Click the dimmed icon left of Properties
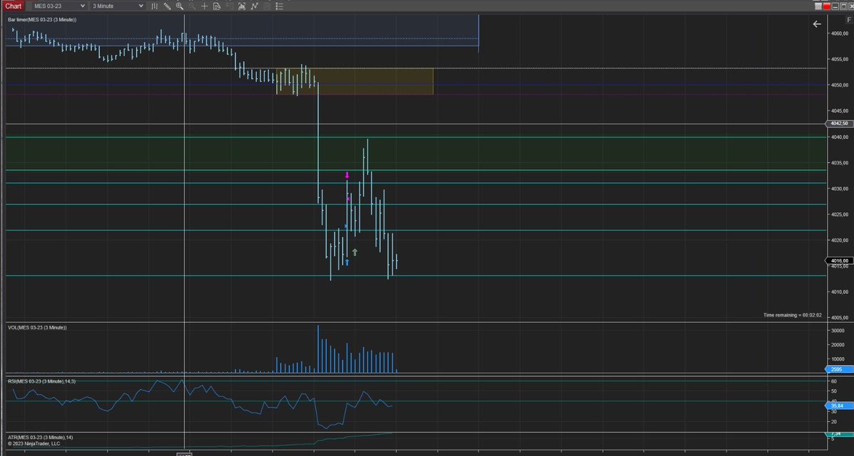Screen dimensions: 854x456 coord(266,6)
